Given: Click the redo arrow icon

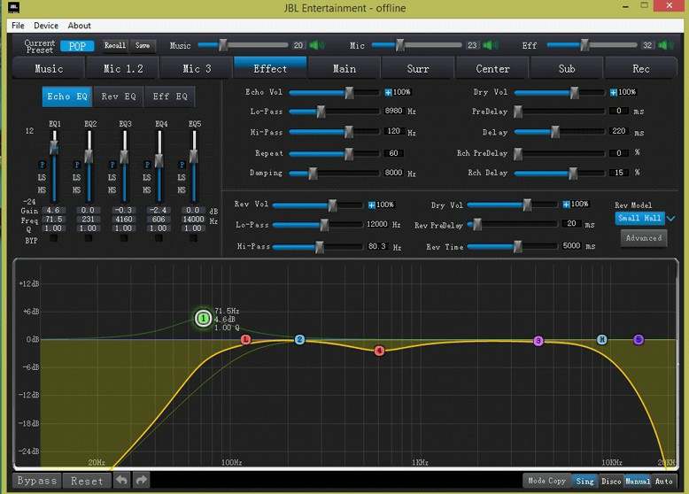Looking at the screenshot, I should tap(142, 481).
